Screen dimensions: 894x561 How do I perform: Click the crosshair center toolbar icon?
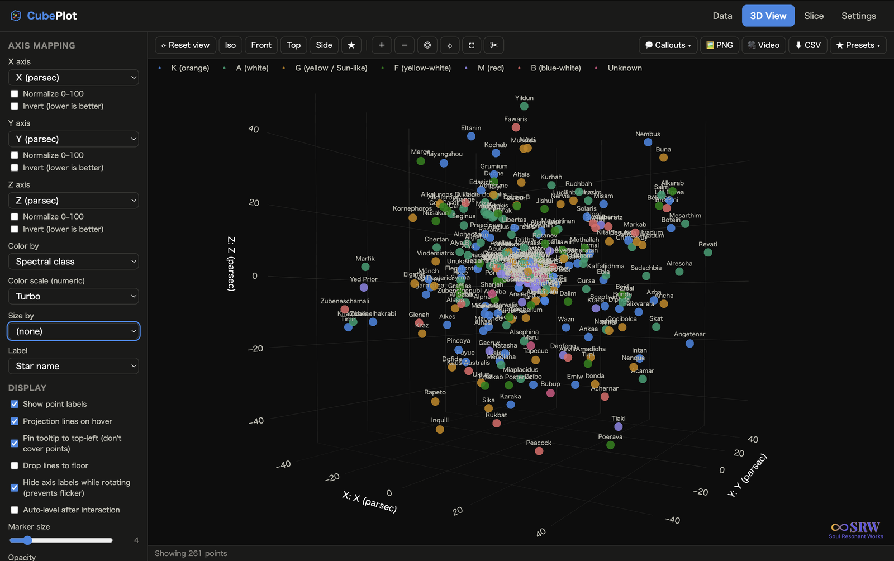(x=450, y=45)
